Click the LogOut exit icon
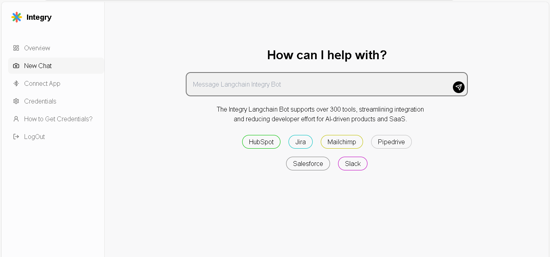This screenshot has height=257, width=550. point(16,137)
